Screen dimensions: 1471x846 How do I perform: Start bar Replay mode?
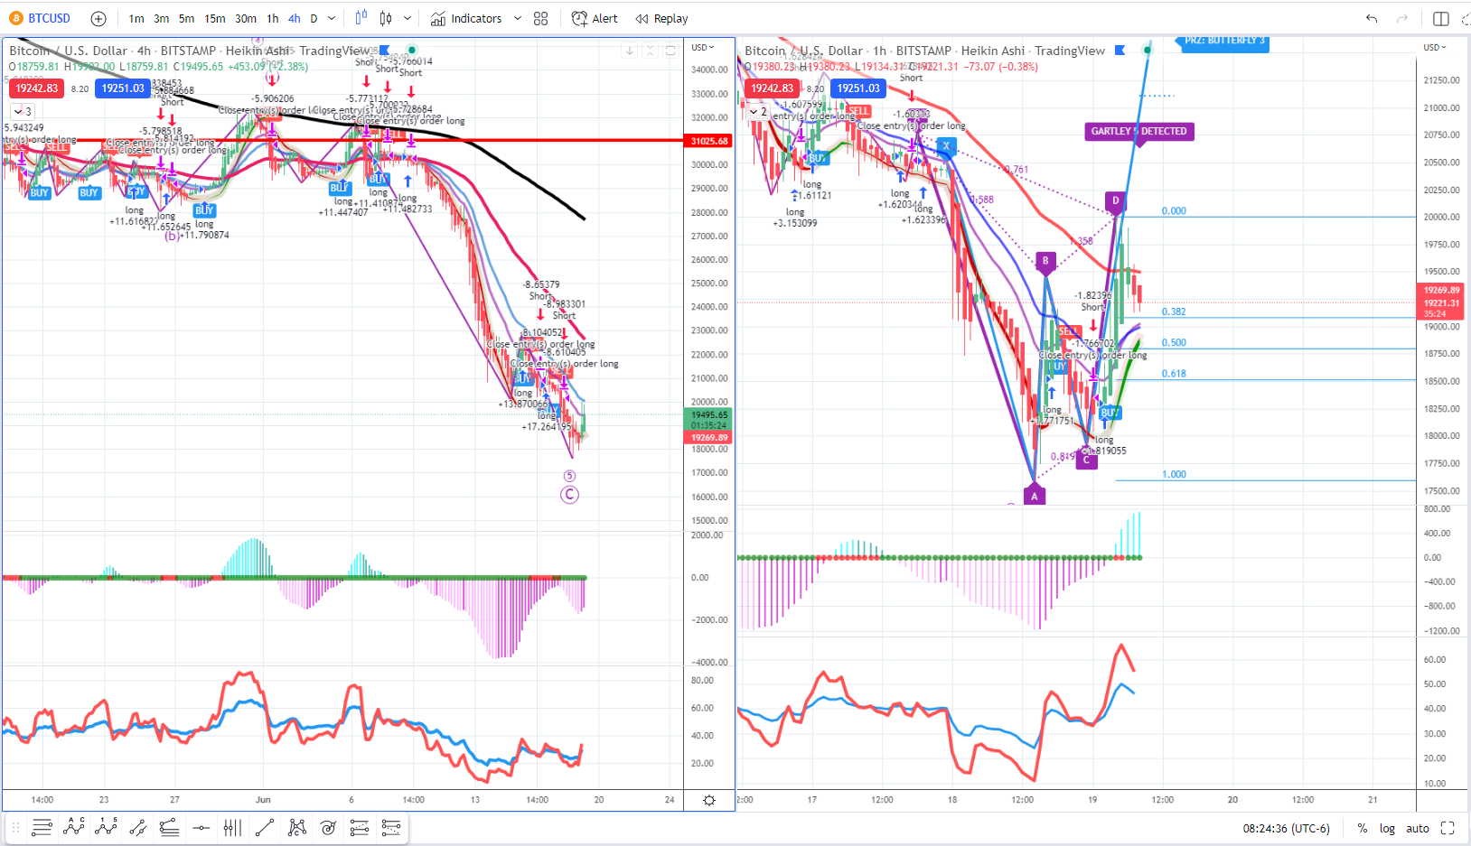coord(661,18)
